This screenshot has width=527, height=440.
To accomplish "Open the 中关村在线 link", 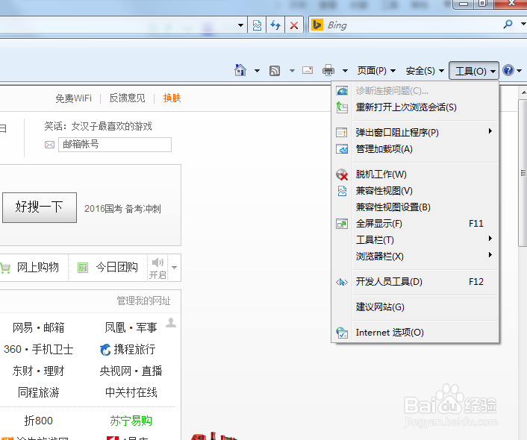I will (131, 392).
